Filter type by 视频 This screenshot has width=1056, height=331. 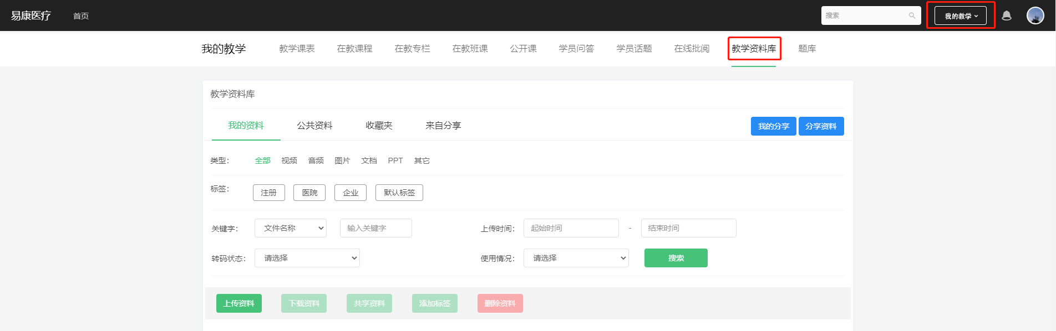(x=289, y=161)
